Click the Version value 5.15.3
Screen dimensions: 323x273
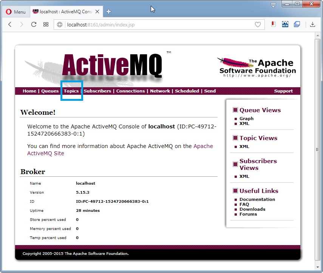coord(83,192)
